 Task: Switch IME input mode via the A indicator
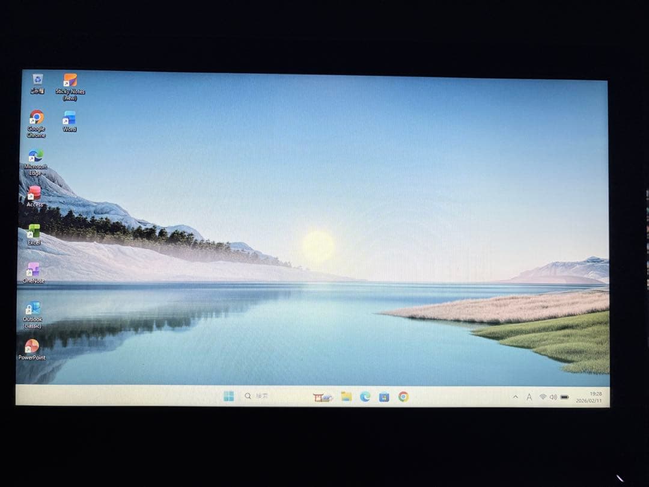point(529,397)
